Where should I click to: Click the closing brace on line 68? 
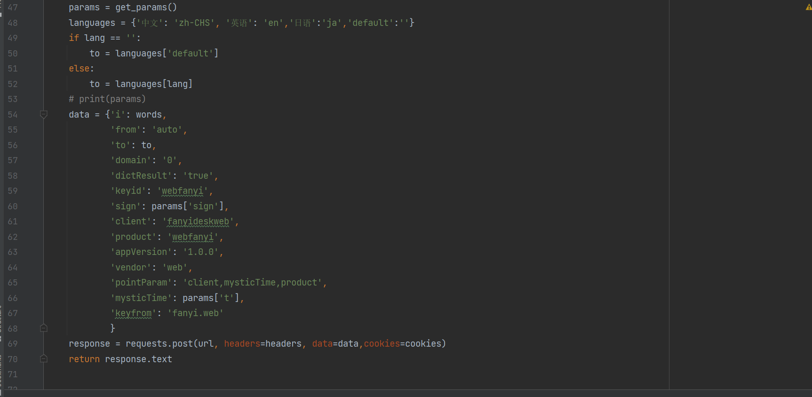click(112, 328)
